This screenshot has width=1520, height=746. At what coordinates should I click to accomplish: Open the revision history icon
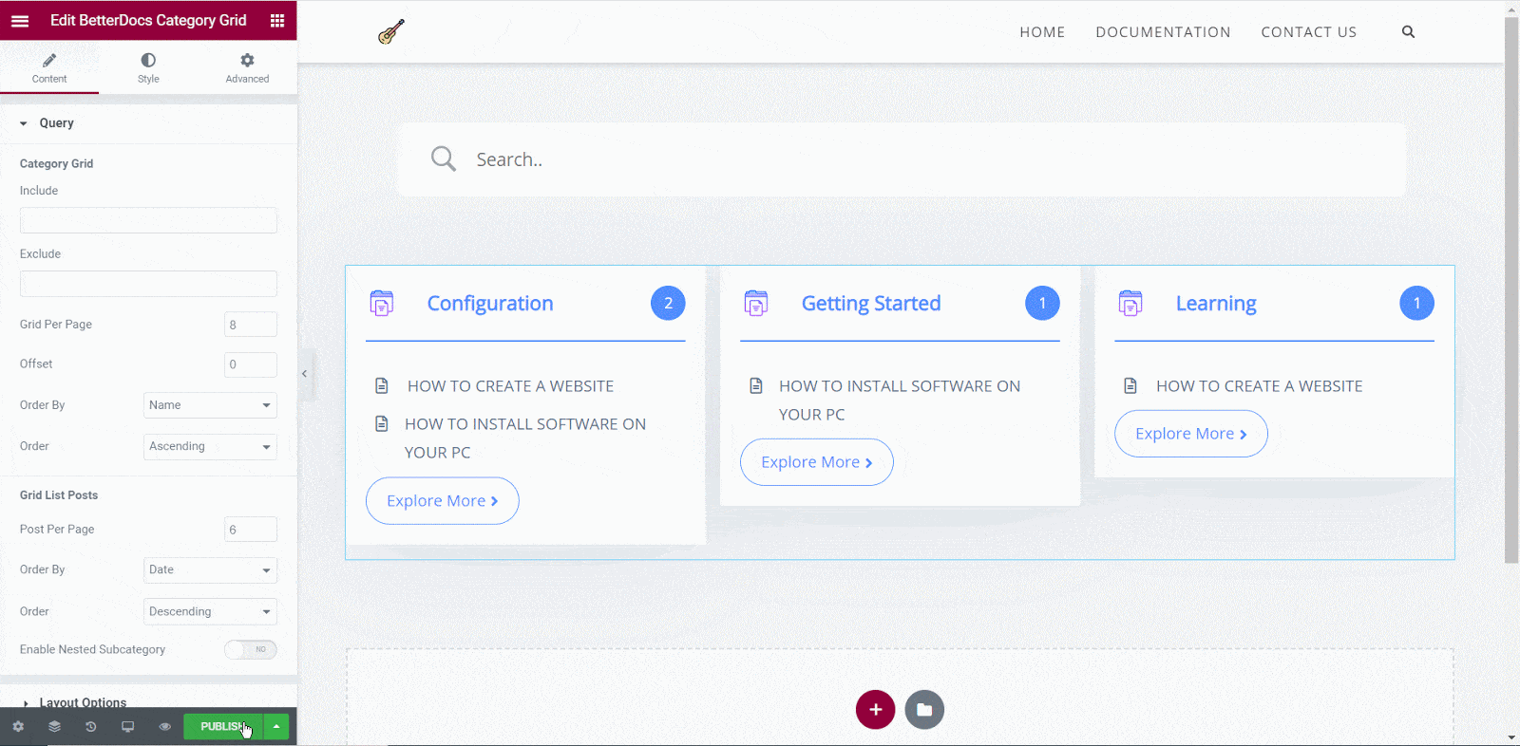click(91, 727)
